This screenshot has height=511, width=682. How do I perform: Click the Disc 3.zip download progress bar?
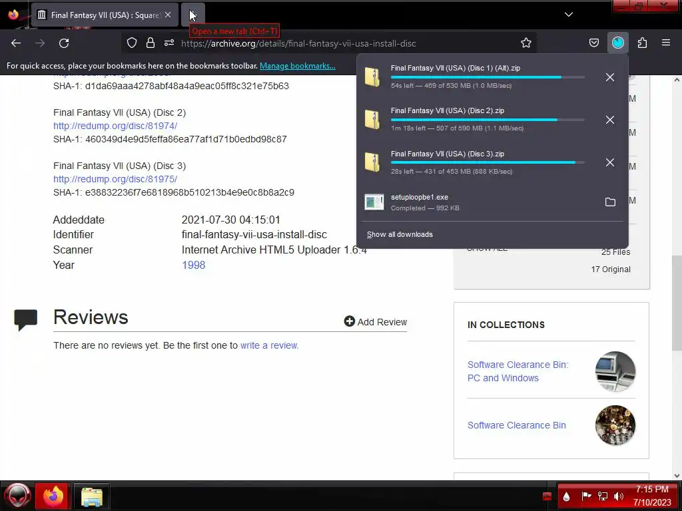coord(488,162)
